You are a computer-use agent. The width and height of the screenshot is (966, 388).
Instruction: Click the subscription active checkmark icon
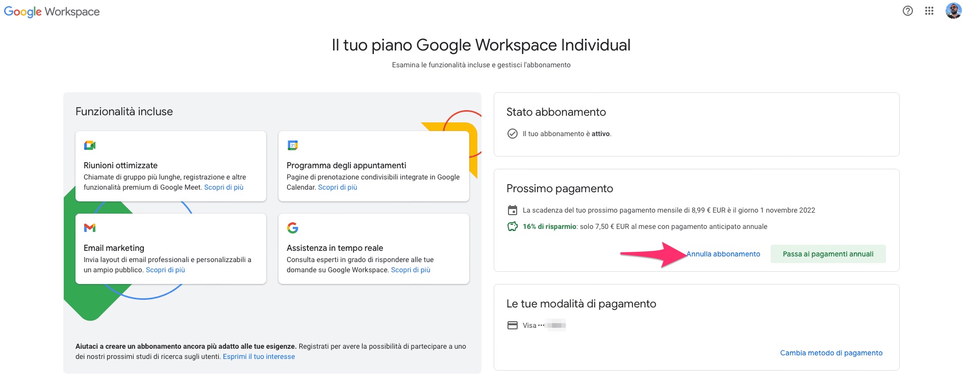(513, 134)
